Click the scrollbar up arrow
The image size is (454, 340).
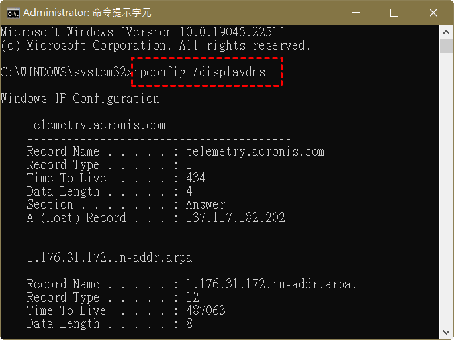point(447,32)
